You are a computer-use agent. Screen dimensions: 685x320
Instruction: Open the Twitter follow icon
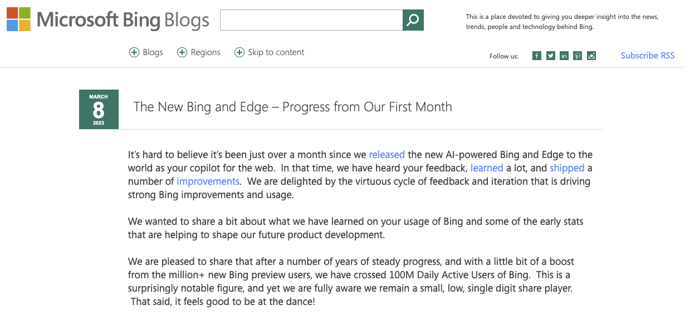pyautogui.click(x=551, y=56)
